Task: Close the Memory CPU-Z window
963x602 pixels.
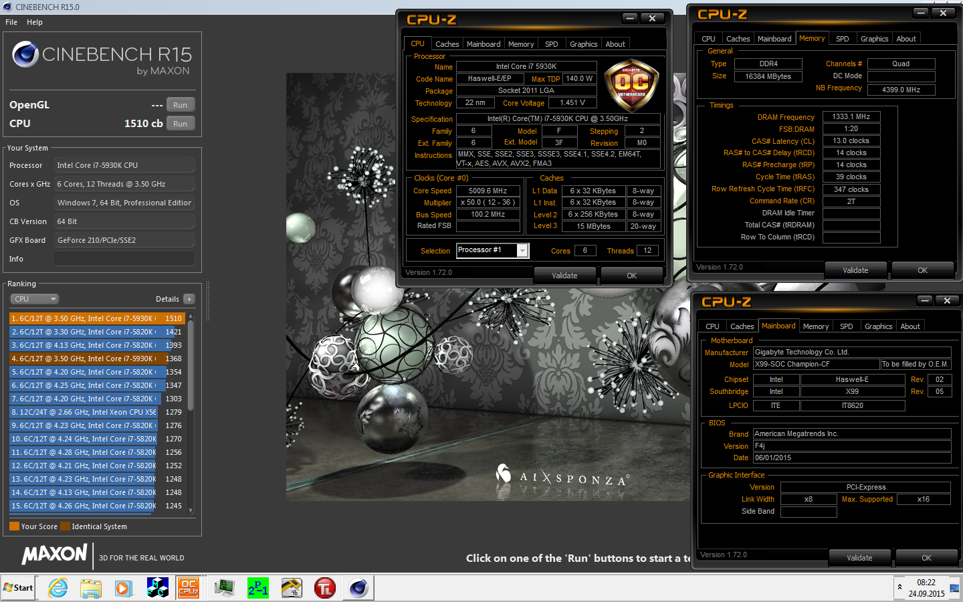Action: (943, 13)
